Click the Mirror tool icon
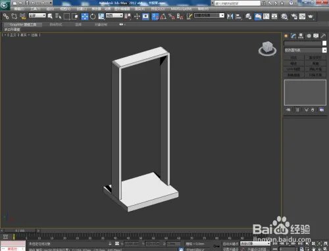 (230, 16)
